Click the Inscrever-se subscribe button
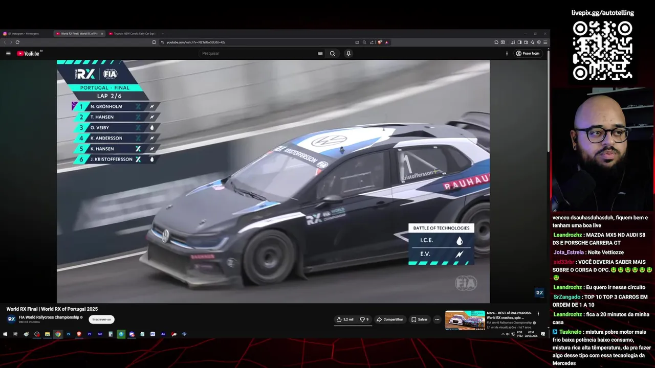Screen dimensions: 655x368 101,319
